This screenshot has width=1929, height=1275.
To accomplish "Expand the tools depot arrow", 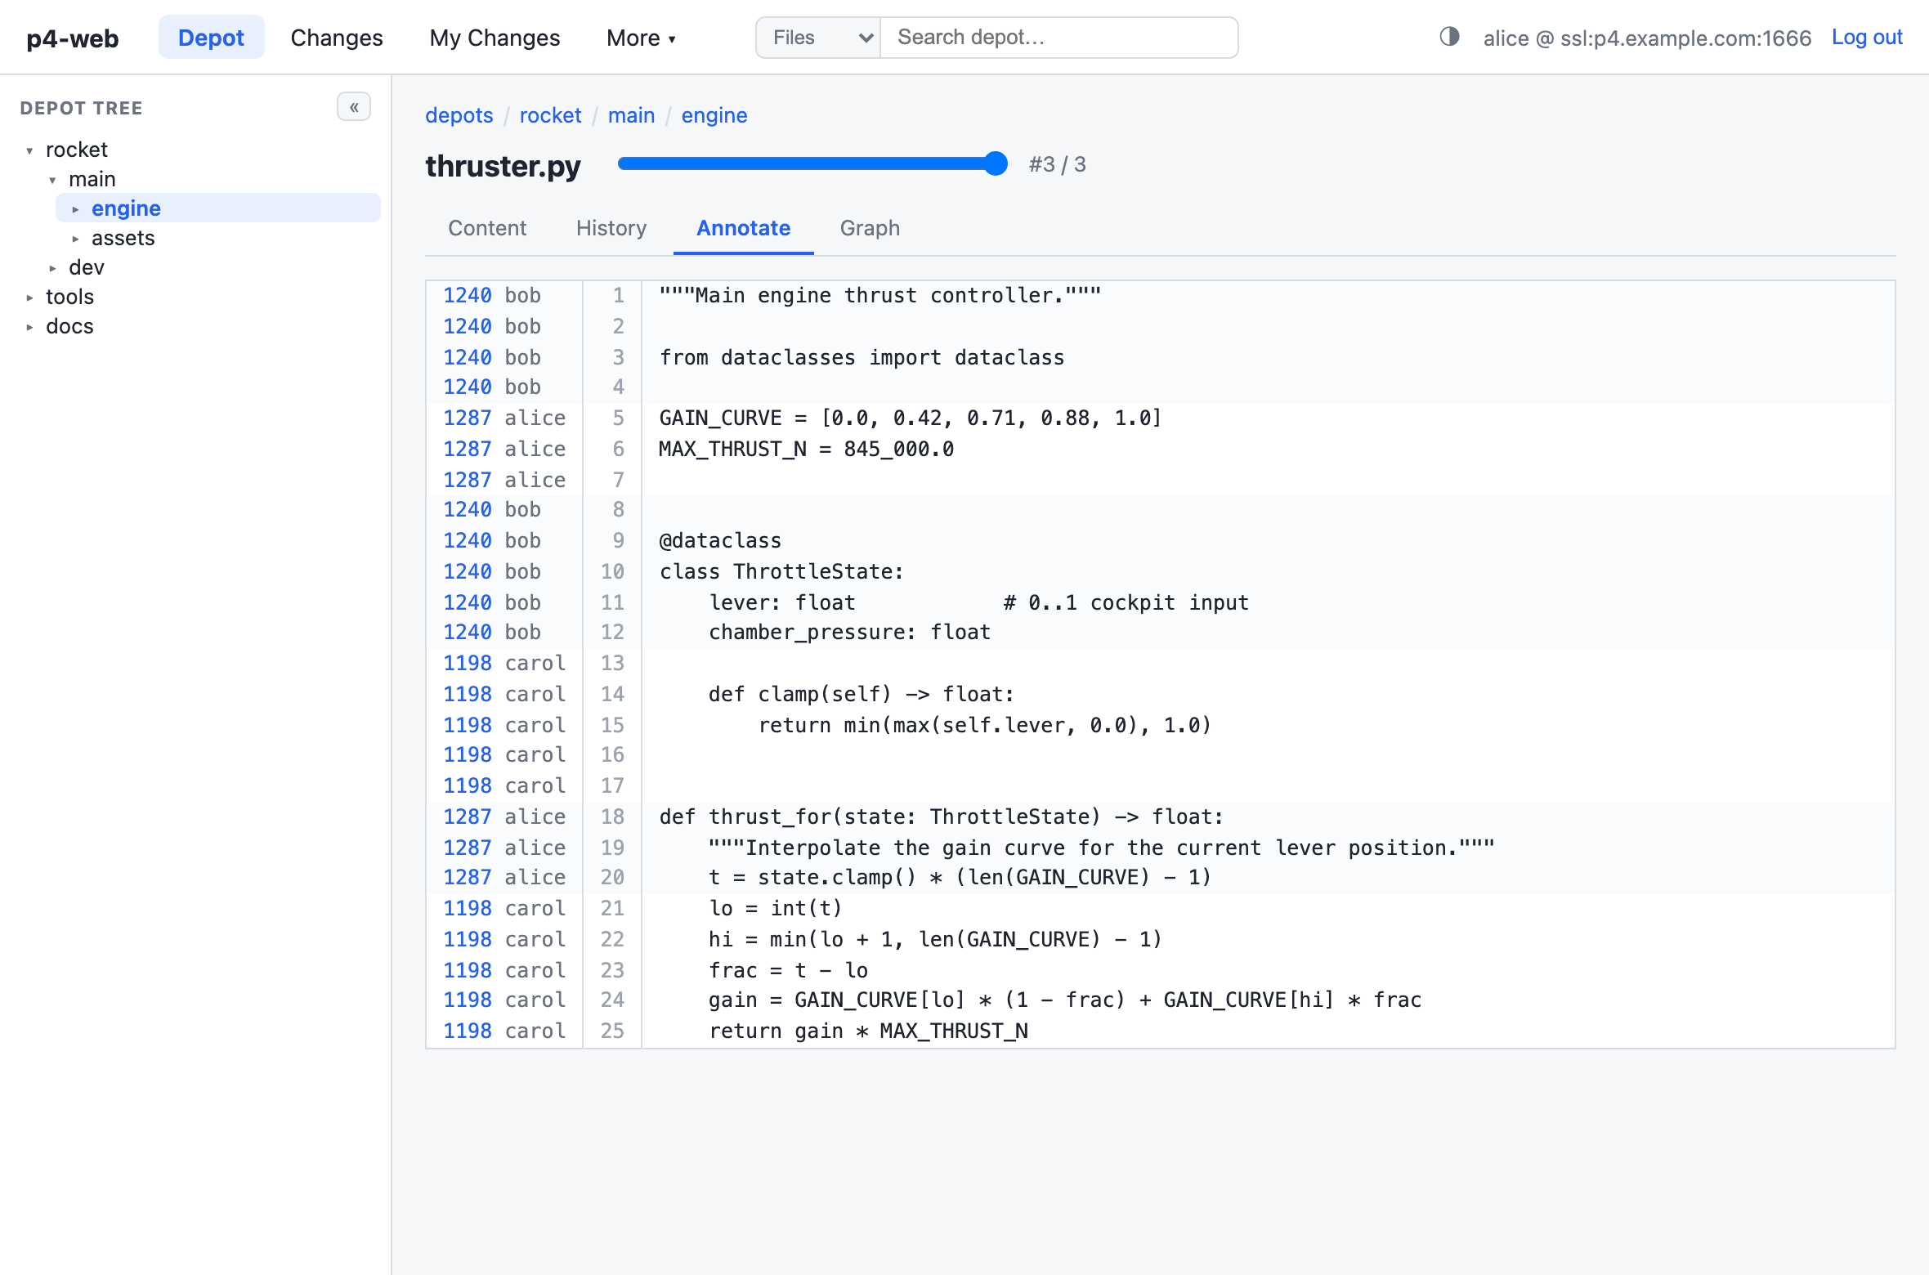I will [x=29, y=297].
